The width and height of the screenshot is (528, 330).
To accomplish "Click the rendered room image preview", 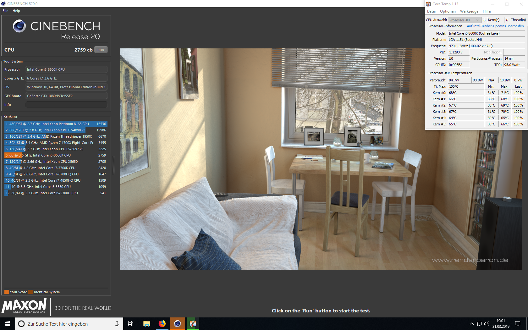I will point(321,159).
